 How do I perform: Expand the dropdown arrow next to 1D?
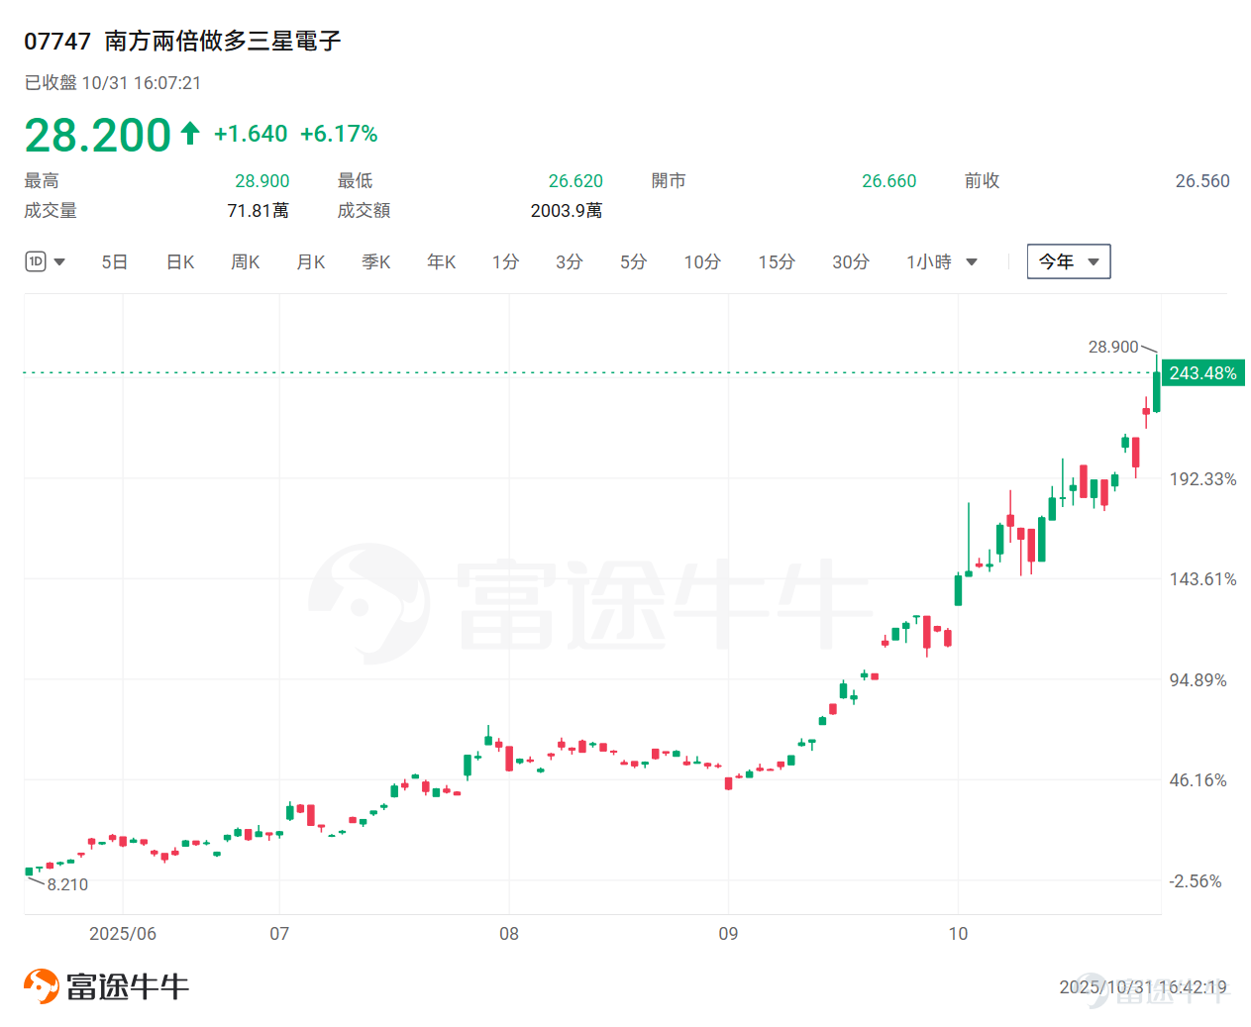click(x=59, y=262)
